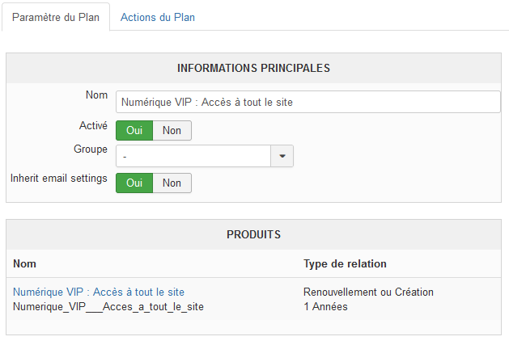This screenshot has width=509, height=345.
Task: Click the Numerique_VIP___Acces_a_tout_le_site alias text
Action: tap(108, 306)
